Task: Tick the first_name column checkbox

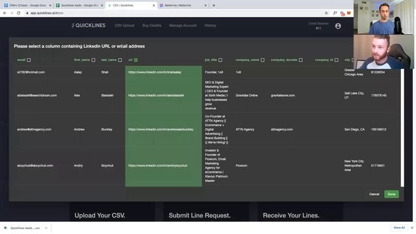Action: tap(94, 60)
